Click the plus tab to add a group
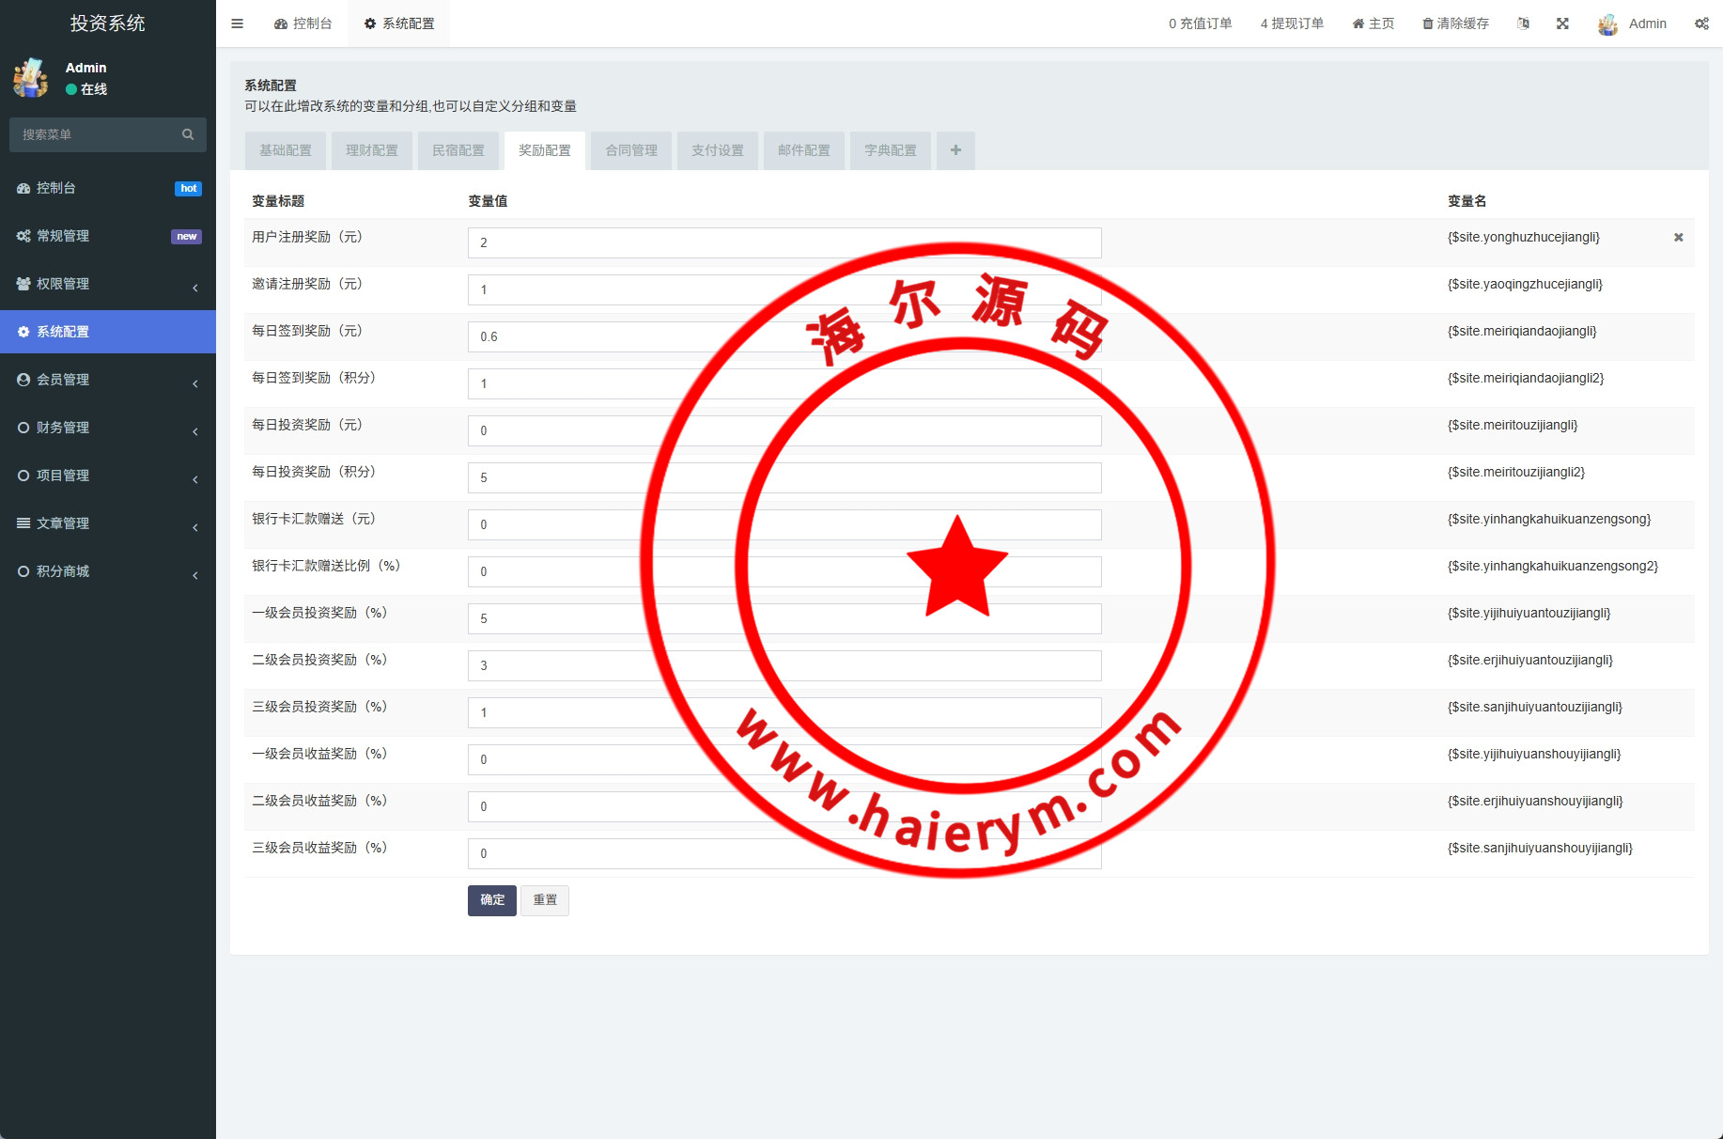Viewport: 1723px width, 1139px height. click(955, 150)
